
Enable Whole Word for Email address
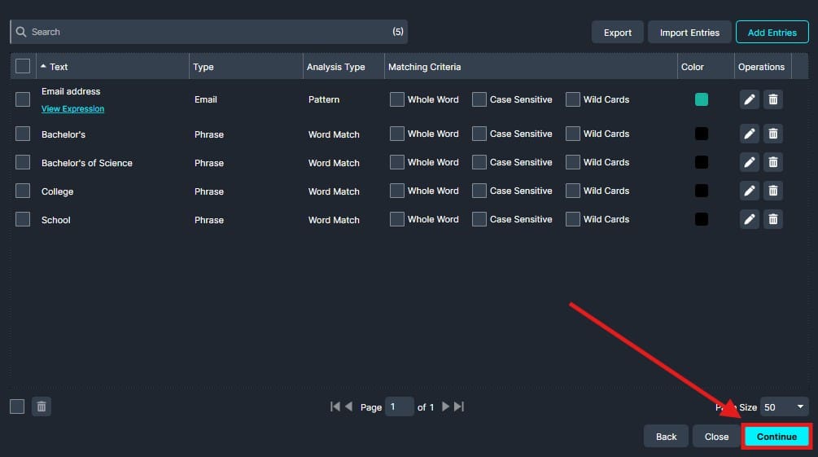(x=397, y=99)
